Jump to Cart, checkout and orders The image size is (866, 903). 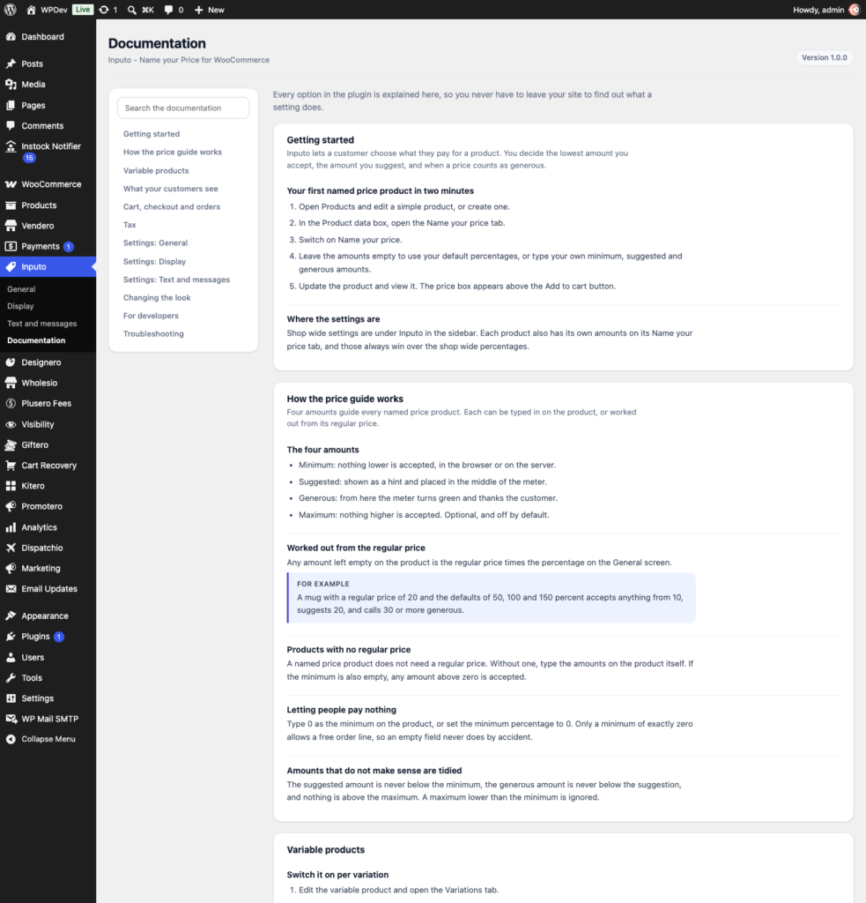pyautogui.click(x=172, y=206)
